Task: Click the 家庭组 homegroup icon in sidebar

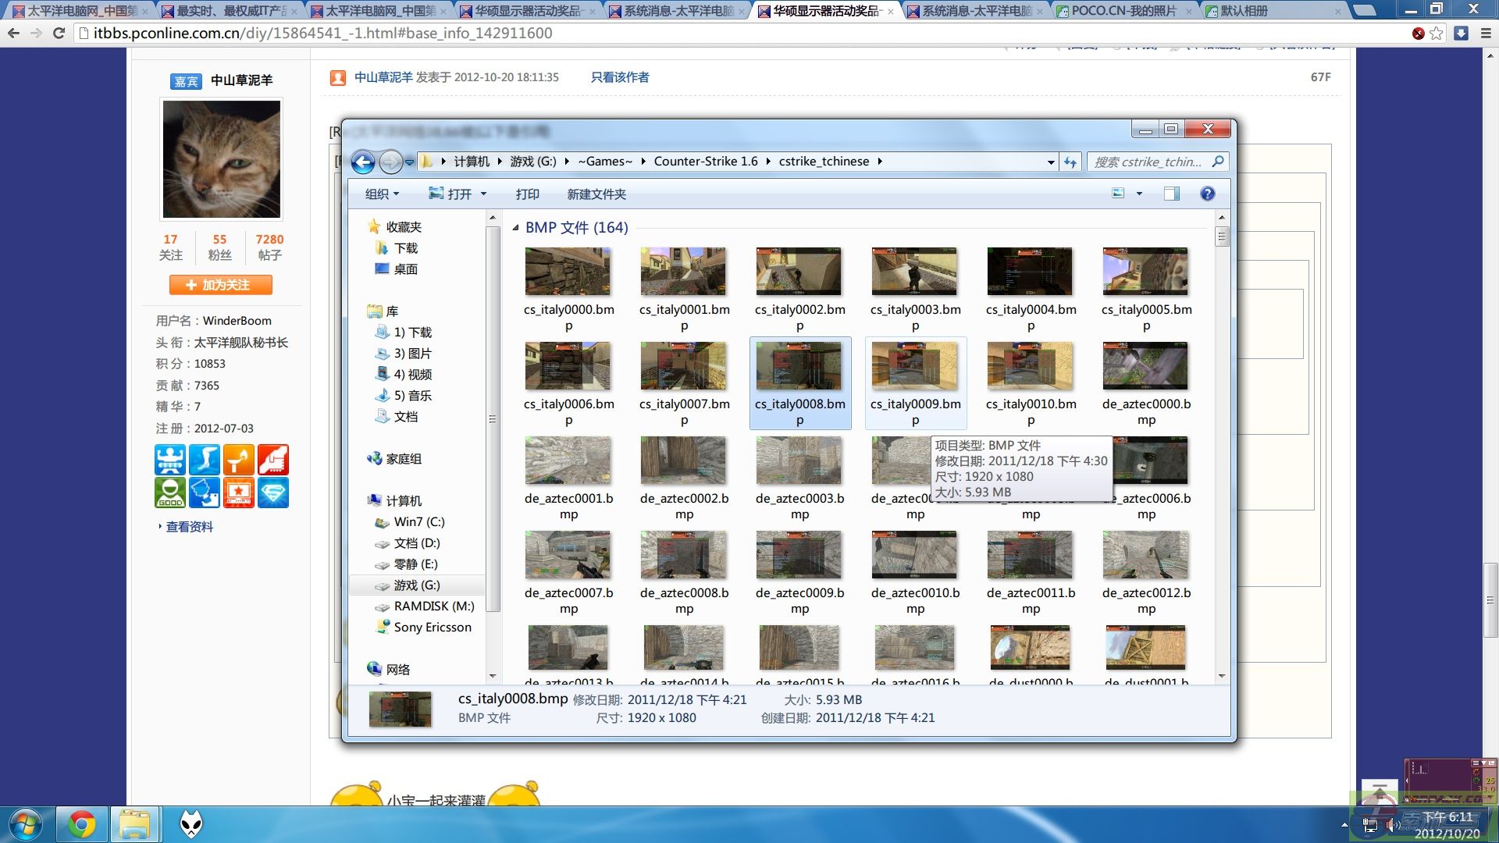Action: pyautogui.click(x=376, y=459)
